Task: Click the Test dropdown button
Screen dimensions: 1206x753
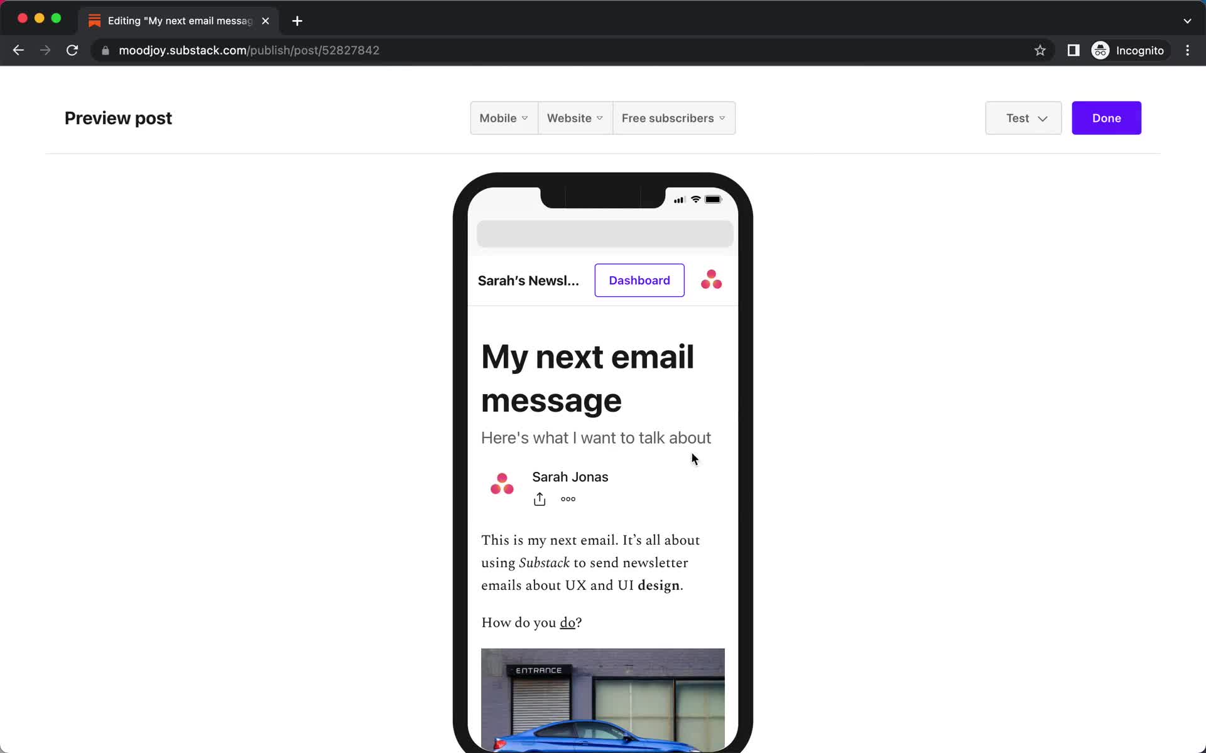Action: click(x=1024, y=118)
